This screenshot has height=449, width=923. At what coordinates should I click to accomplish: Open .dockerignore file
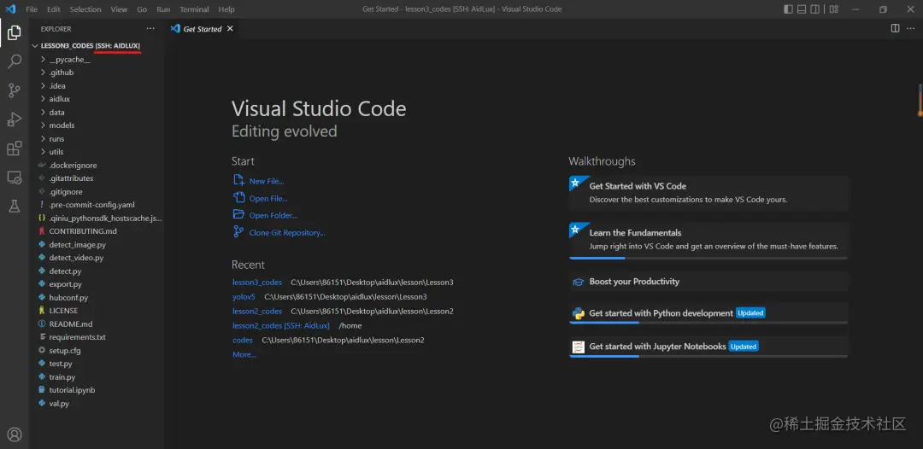(97, 165)
